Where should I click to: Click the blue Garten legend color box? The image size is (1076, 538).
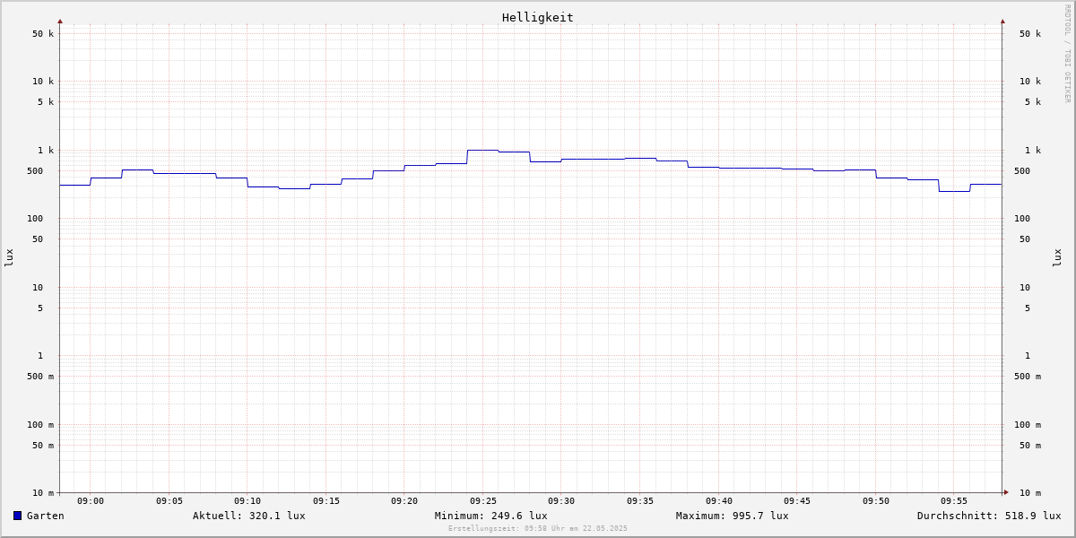tap(17, 516)
